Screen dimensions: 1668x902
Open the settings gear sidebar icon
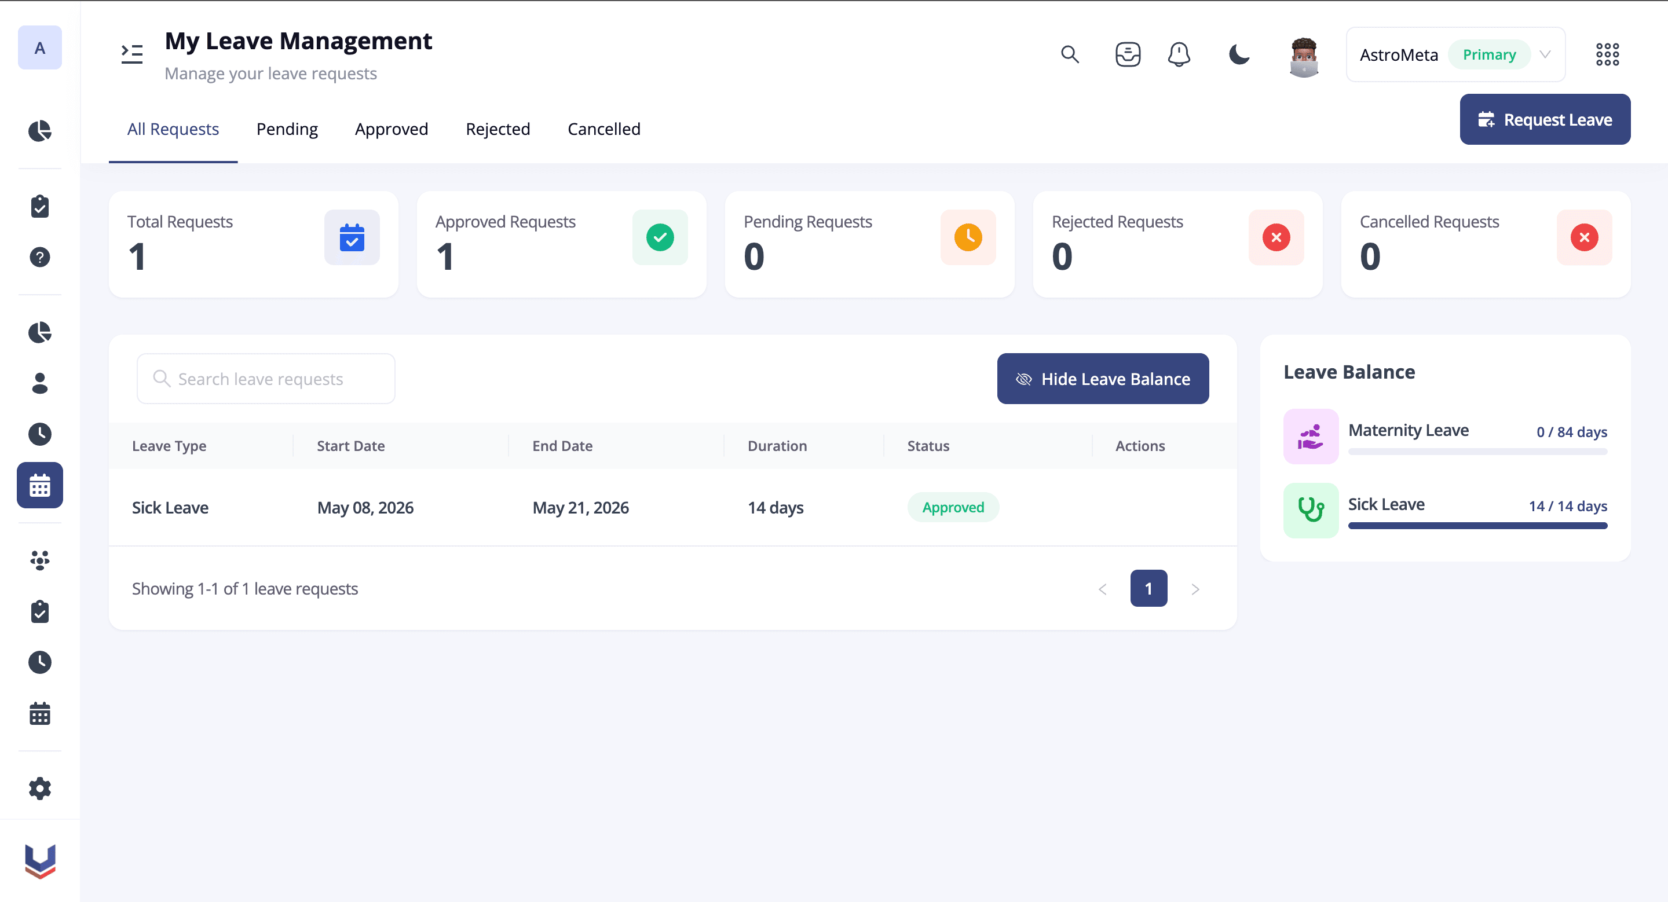pyautogui.click(x=39, y=789)
